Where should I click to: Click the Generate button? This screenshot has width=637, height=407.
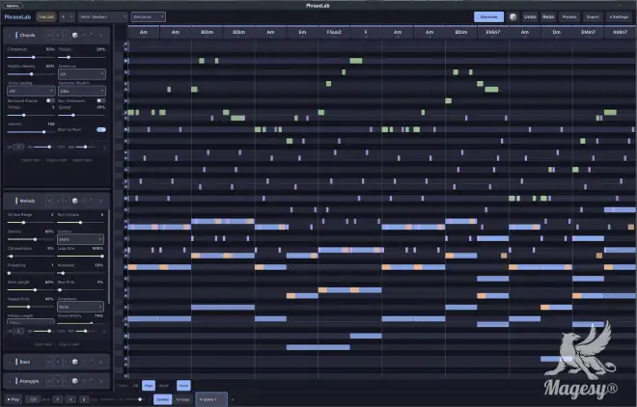(x=488, y=16)
